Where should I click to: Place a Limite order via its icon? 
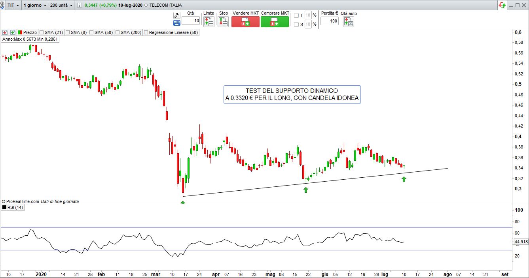(209, 21)
